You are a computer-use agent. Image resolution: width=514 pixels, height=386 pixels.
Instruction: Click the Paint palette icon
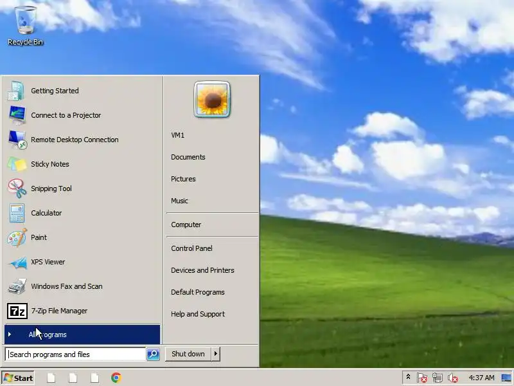(x=17, y=237)
